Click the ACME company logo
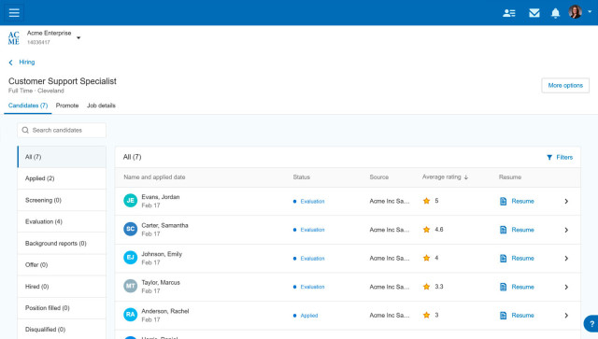Screen dimensions: 598x339 (x=14, y=37)
